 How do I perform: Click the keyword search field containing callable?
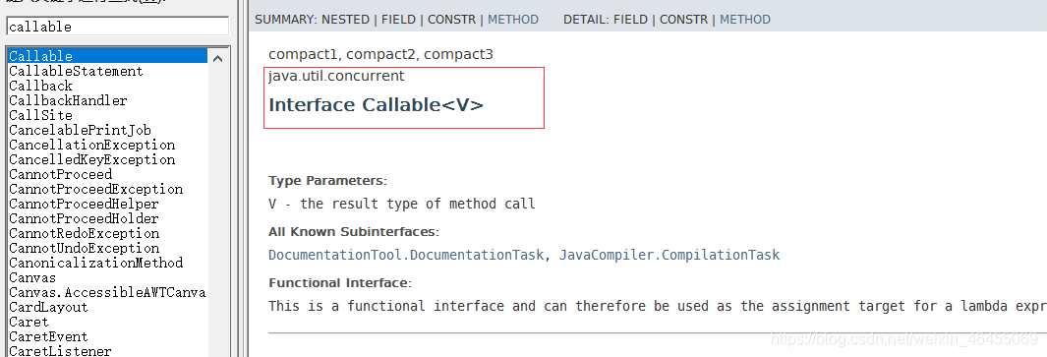pyautogui.click(x=118, y=27)
